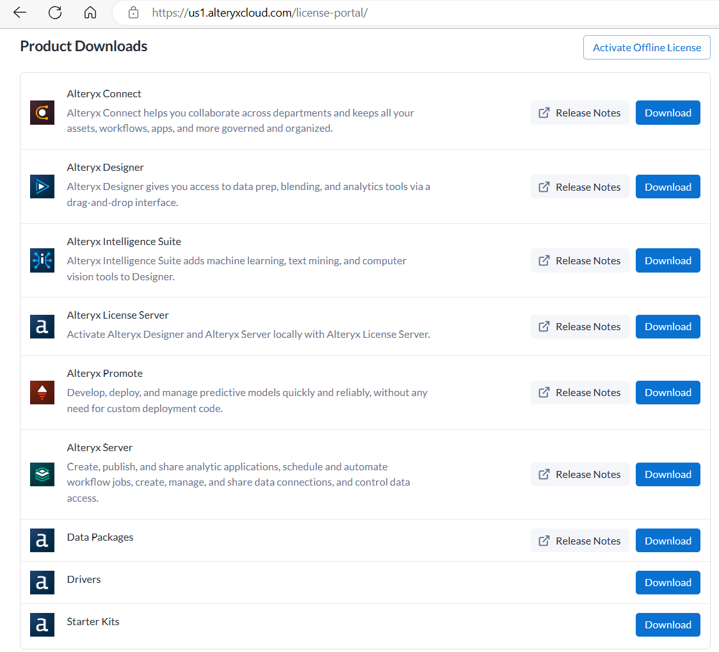Image resolution: width=719 pixels, height=652 pixels.
Task: Click the Alteryx Intelligence Suite title
Action: pyautogui.click(x=124, y=241)
